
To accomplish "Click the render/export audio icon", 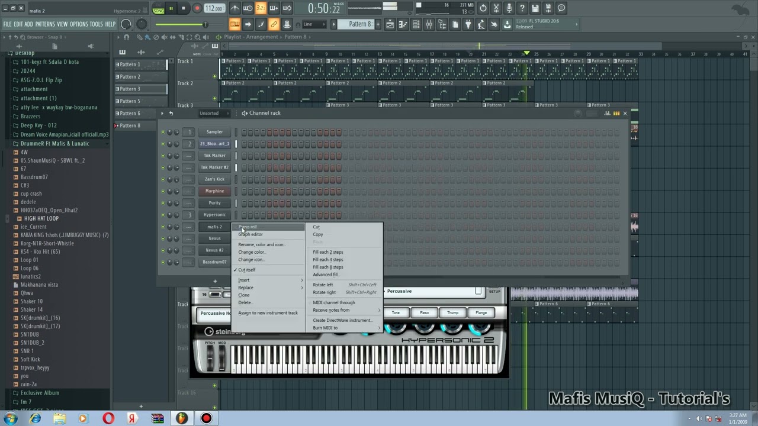I will (548, 8).
